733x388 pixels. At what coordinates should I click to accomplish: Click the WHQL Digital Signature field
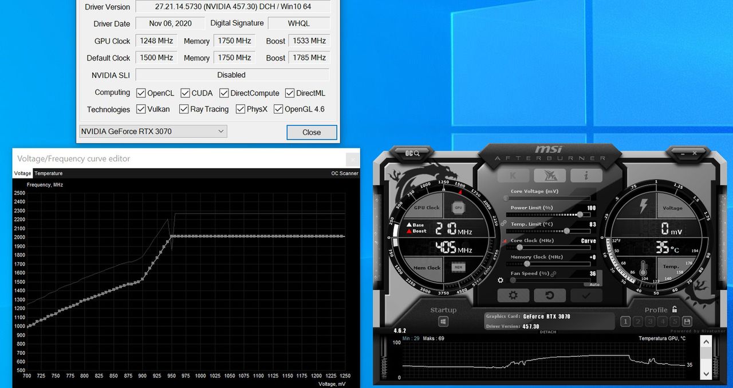[x=299, y=23]
